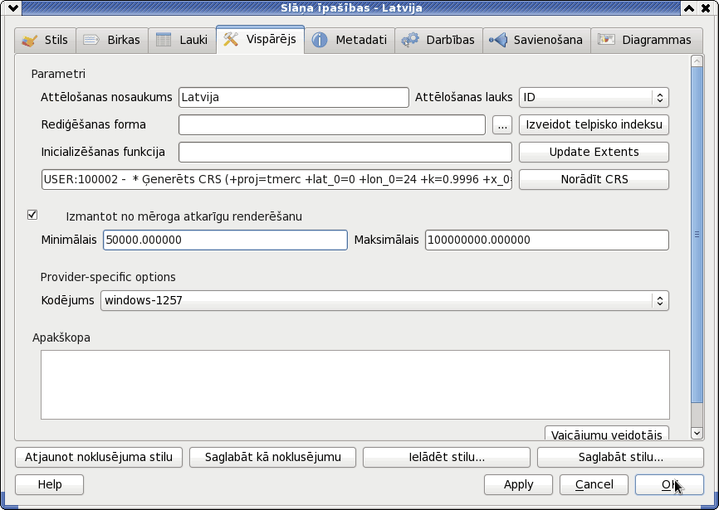Click the Minimālais scale input field
Image resolution: width=719 pixels, height=510 pixels.
pyautogui.click(x=225, y=240)
